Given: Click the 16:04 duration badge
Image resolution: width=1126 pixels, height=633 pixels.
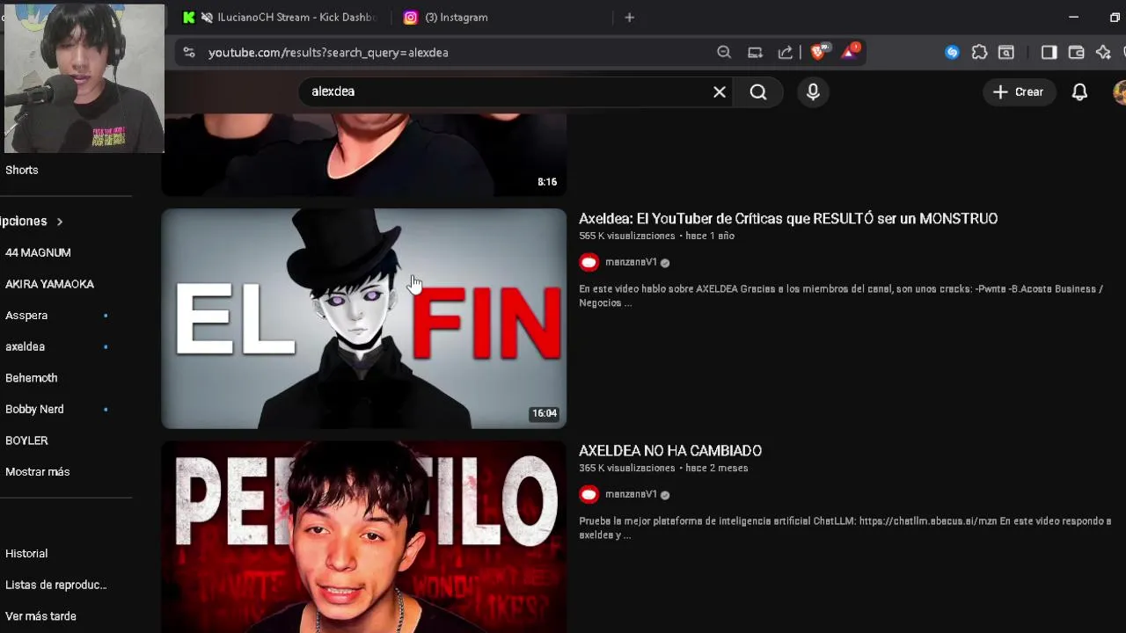Looking at the screenshot, I should coord(545,413).
